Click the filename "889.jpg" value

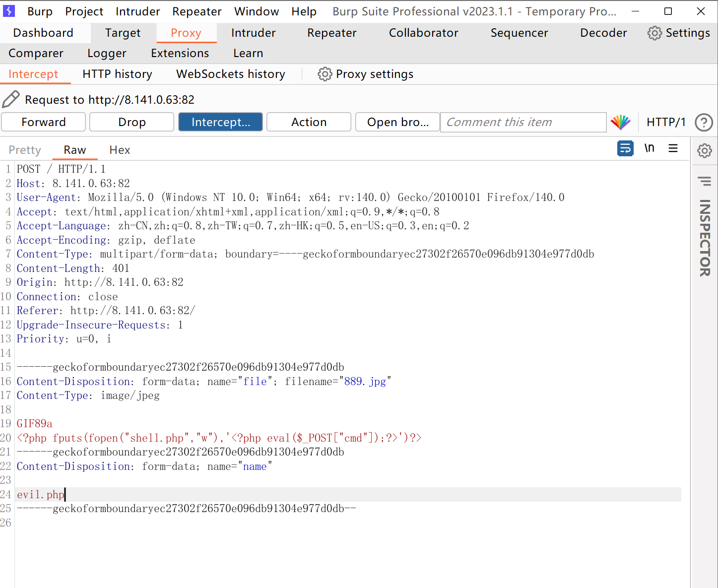coord(365,382)
